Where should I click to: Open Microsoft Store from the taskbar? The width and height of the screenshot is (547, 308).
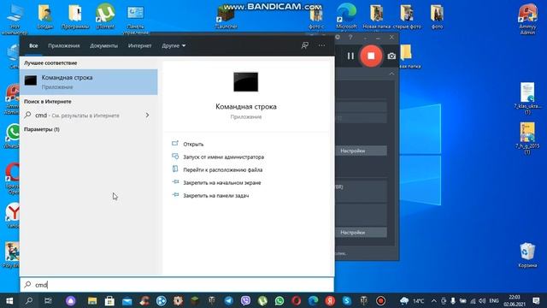coord(109,300)
